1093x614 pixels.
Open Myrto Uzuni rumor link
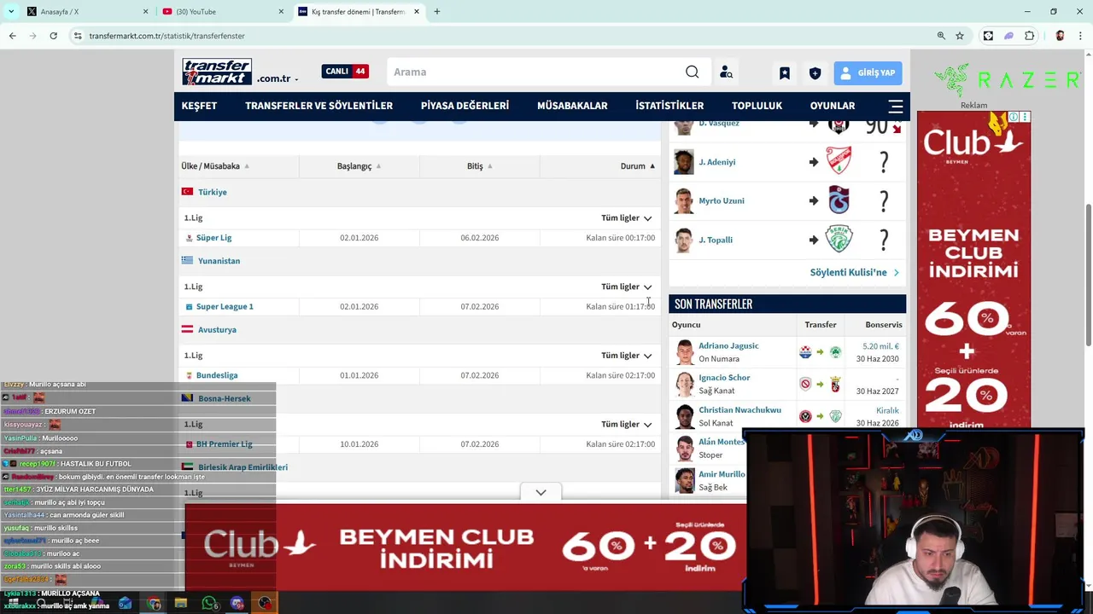(x=722, y=201)
